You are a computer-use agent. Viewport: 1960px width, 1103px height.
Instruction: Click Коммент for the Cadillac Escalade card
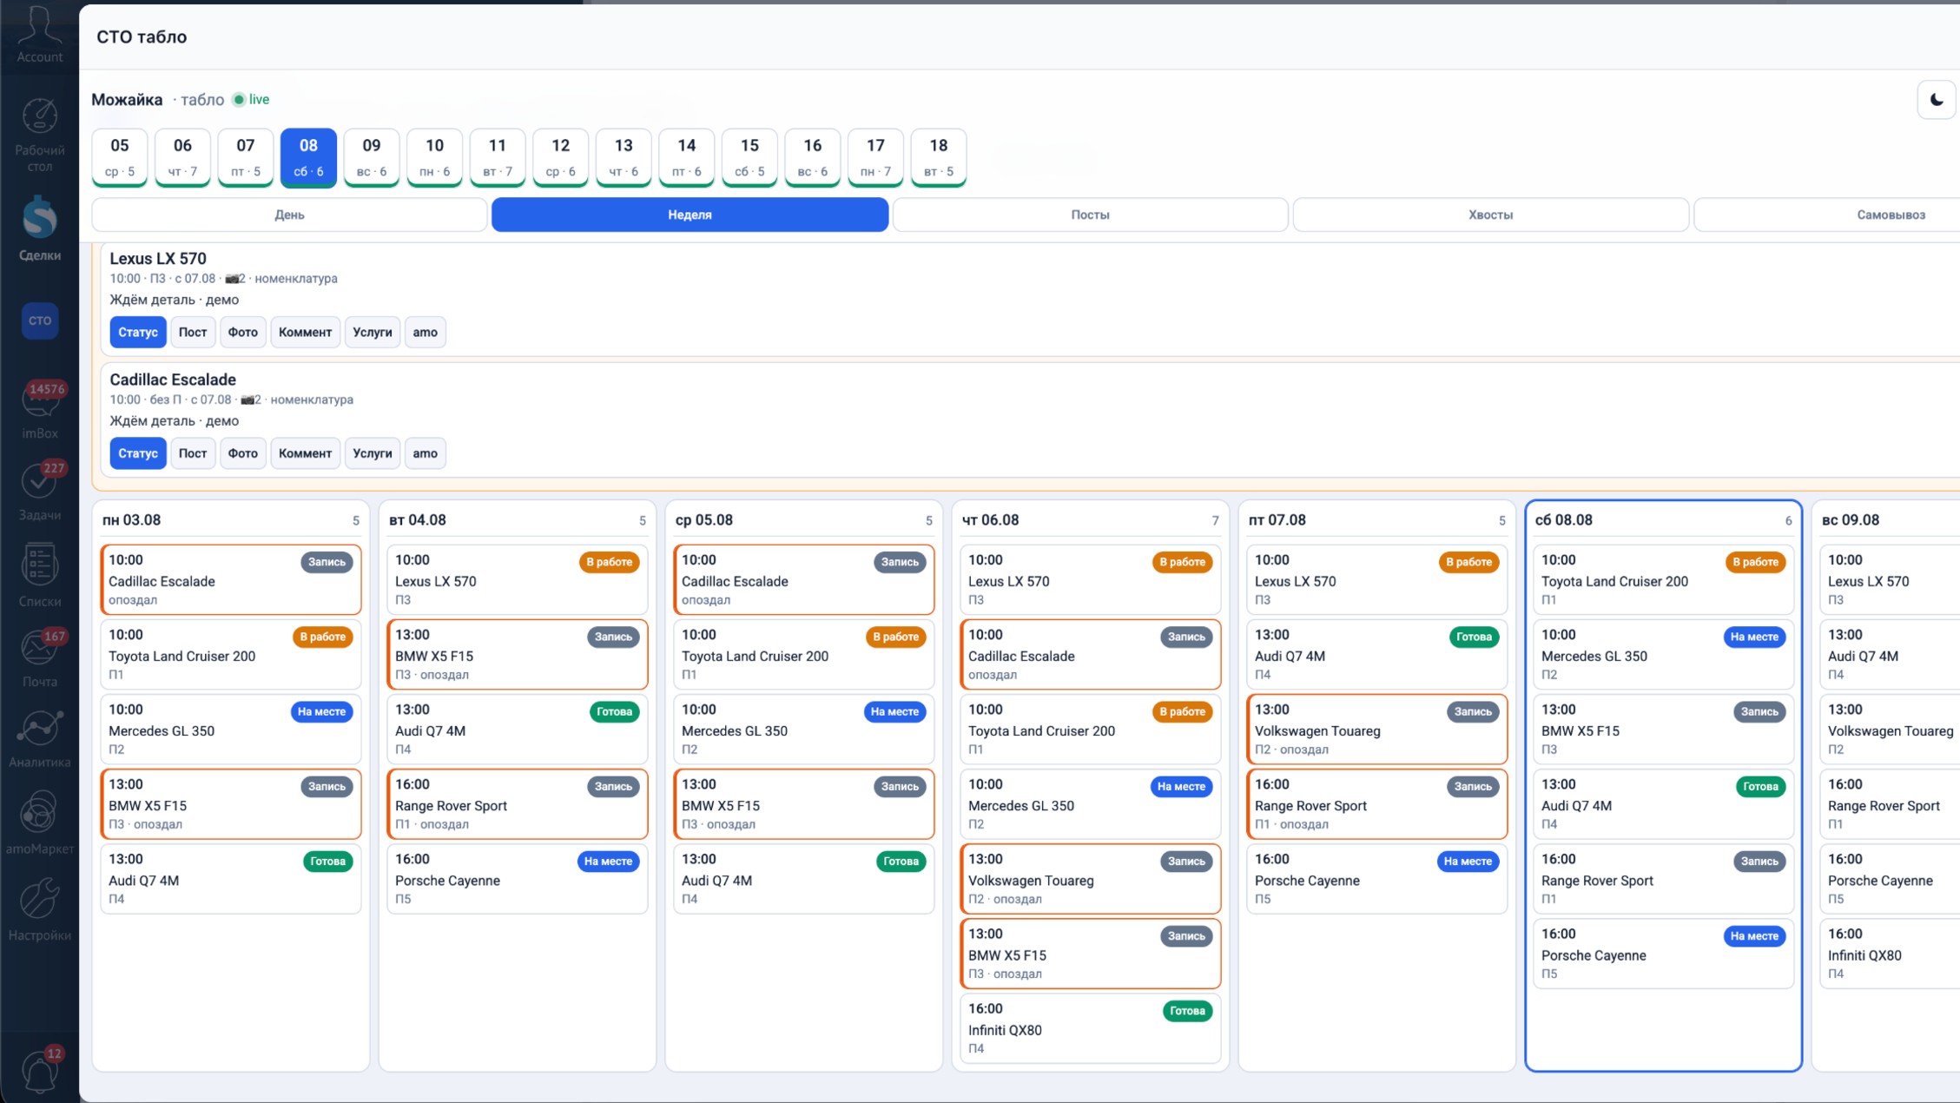click(x=305, y=453)
